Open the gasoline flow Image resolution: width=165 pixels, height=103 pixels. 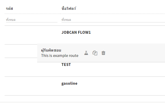[69, 83]
